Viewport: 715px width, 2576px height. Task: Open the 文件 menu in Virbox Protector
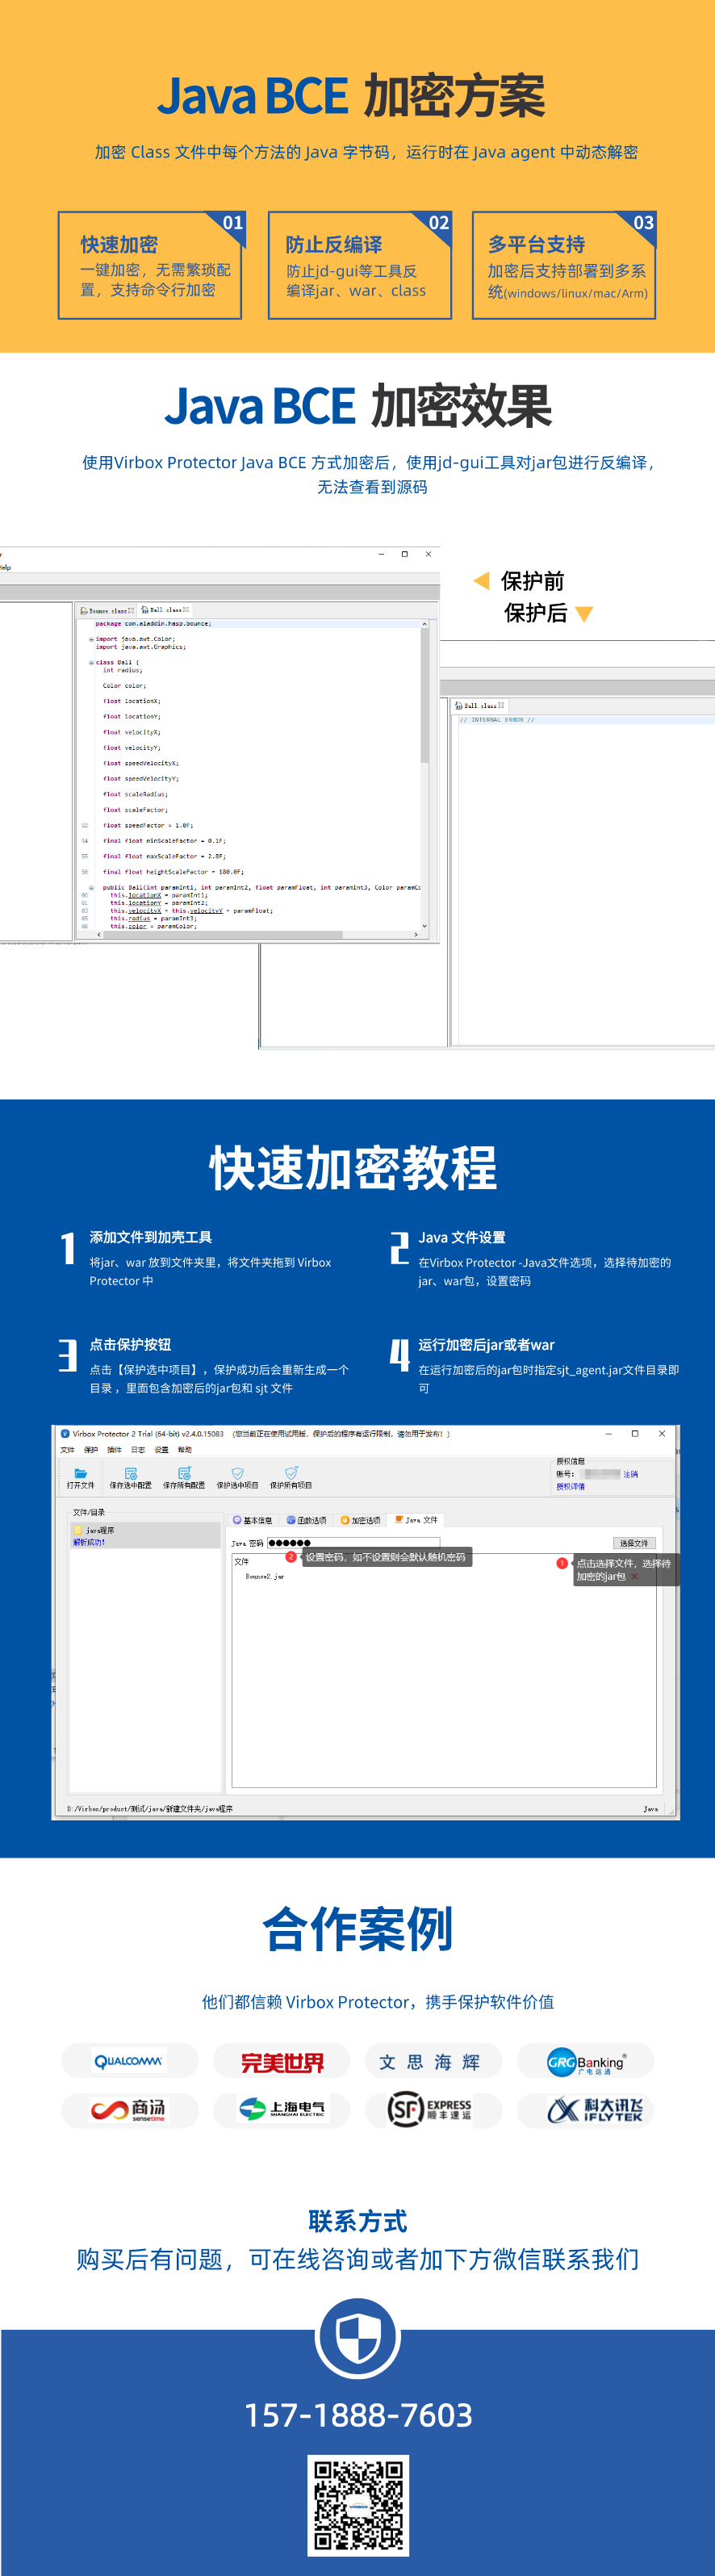click(x=67, y=1449)
